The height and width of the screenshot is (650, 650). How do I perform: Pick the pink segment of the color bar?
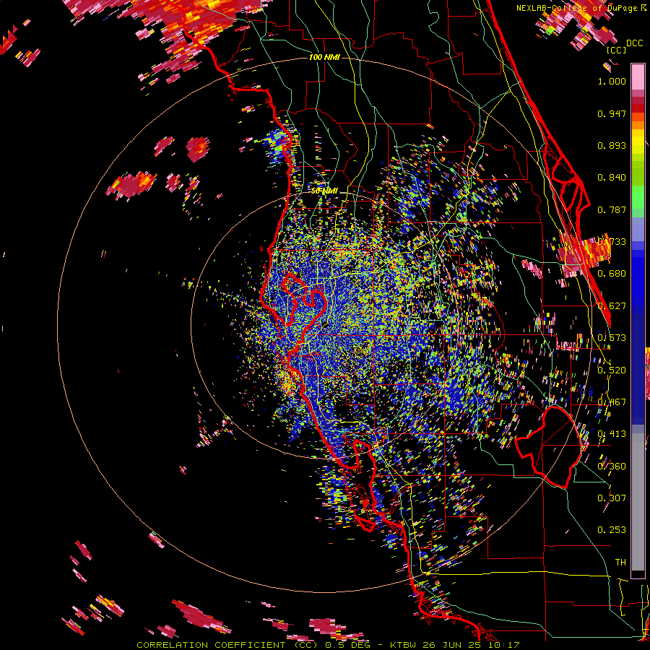point(638,77)
